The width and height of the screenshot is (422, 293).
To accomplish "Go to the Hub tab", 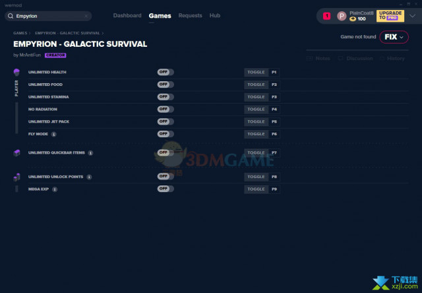I will 215,16.
